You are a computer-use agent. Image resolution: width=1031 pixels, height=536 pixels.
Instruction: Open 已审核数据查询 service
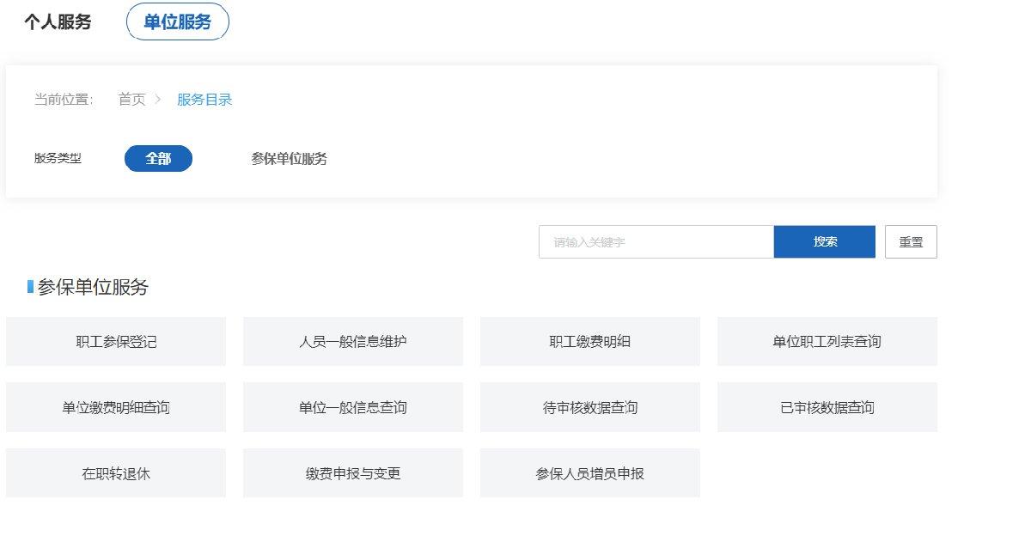click(827, 407)
